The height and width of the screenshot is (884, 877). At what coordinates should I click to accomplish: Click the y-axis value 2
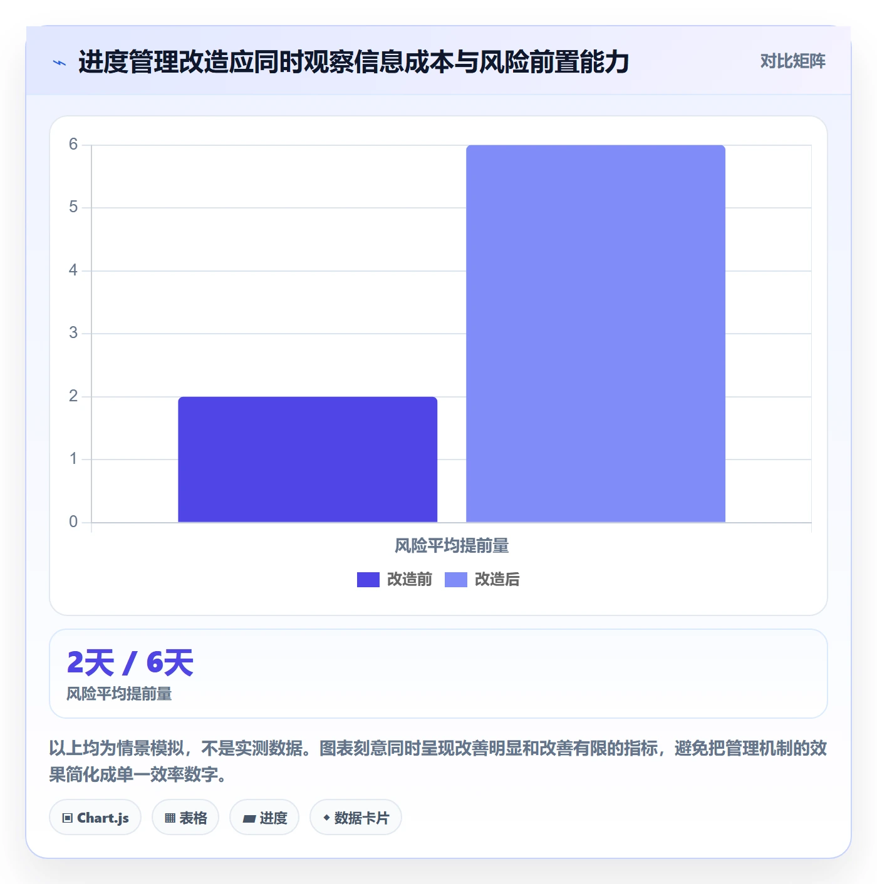tap(73, 396)
